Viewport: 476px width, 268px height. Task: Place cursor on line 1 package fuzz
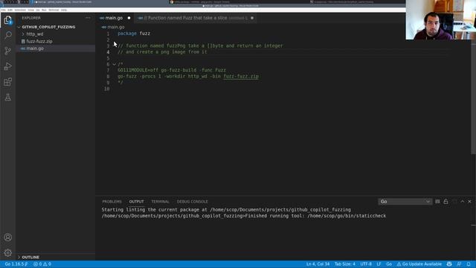click(x=134, y=33)
